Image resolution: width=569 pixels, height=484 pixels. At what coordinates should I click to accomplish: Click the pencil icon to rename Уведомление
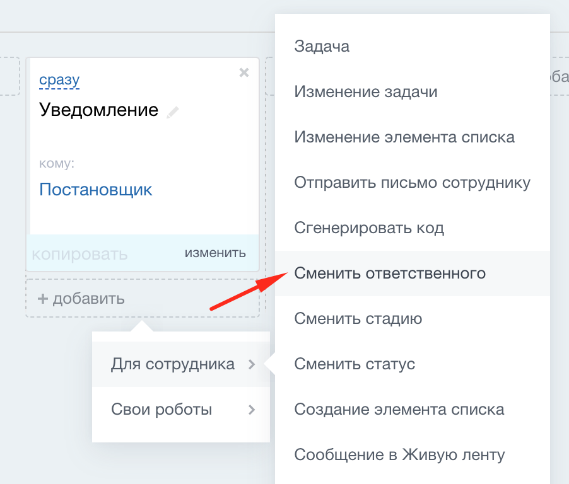tap(172, 111)
